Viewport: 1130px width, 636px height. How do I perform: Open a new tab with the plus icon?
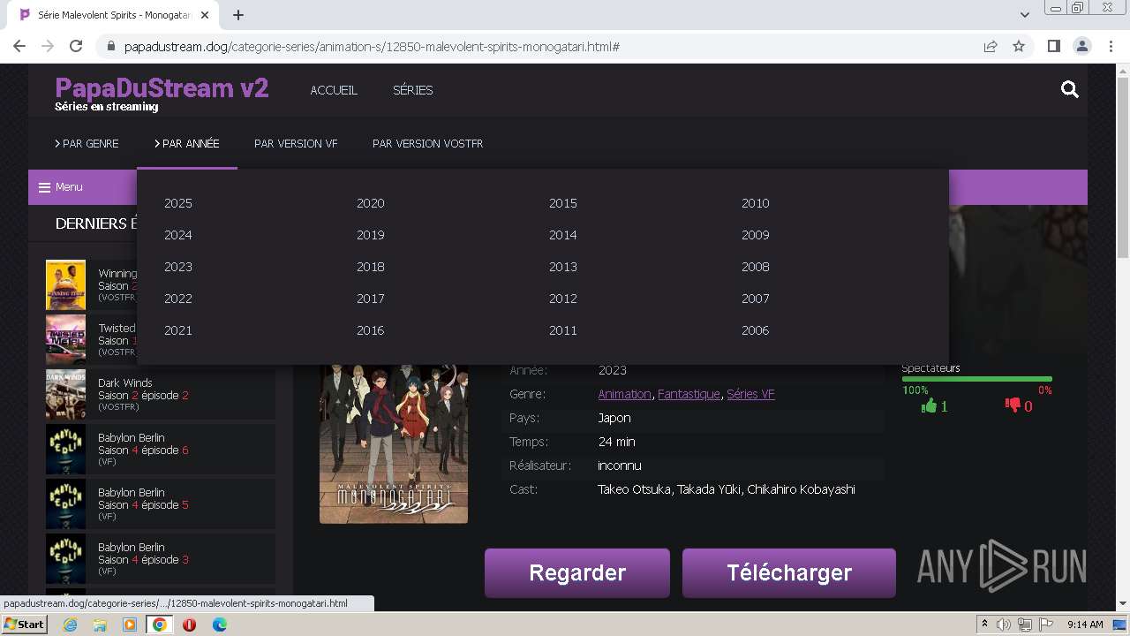tap(238, 15)
